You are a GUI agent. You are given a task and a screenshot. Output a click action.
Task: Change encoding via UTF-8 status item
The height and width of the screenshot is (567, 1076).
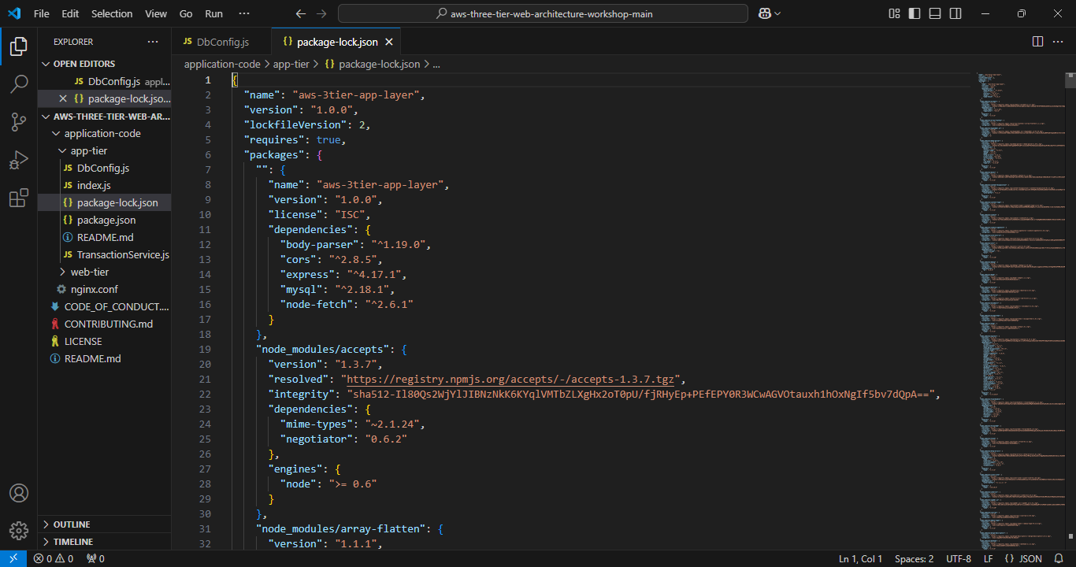[959, 558]
